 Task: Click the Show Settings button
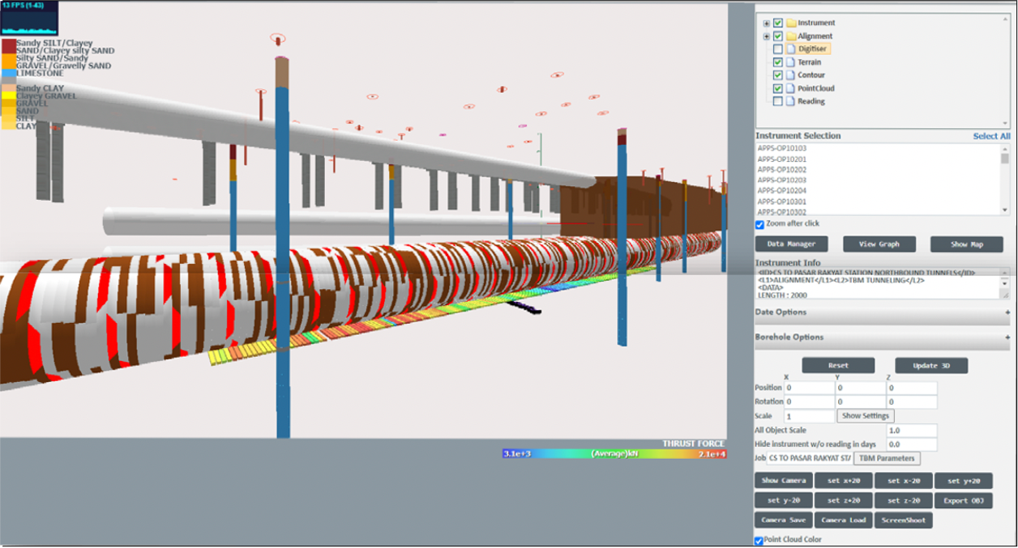point(866,416)
